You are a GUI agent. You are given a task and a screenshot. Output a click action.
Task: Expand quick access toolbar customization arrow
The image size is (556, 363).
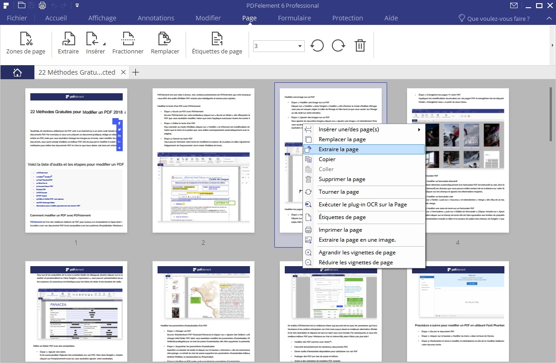[x=77, y=6]
